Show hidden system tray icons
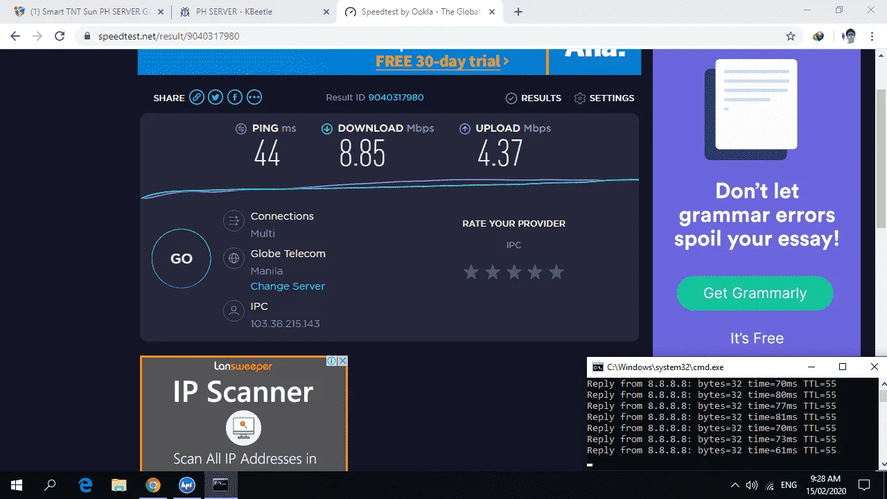887x499 pixels. 735,485
